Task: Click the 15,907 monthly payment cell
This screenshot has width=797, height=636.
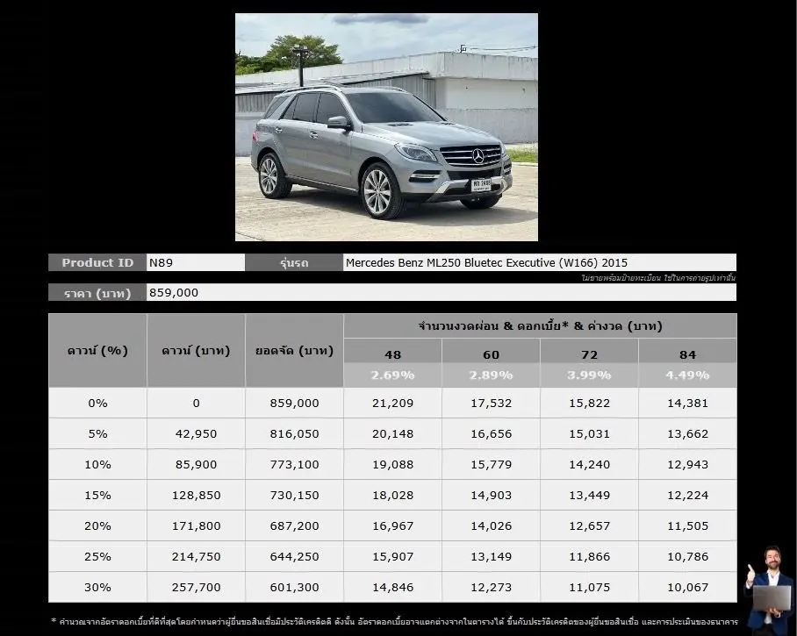Action: 392,557
